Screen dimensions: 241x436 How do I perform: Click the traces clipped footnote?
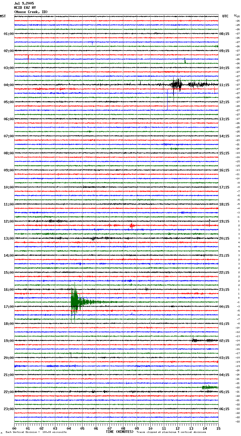click(x=171, y=432)
